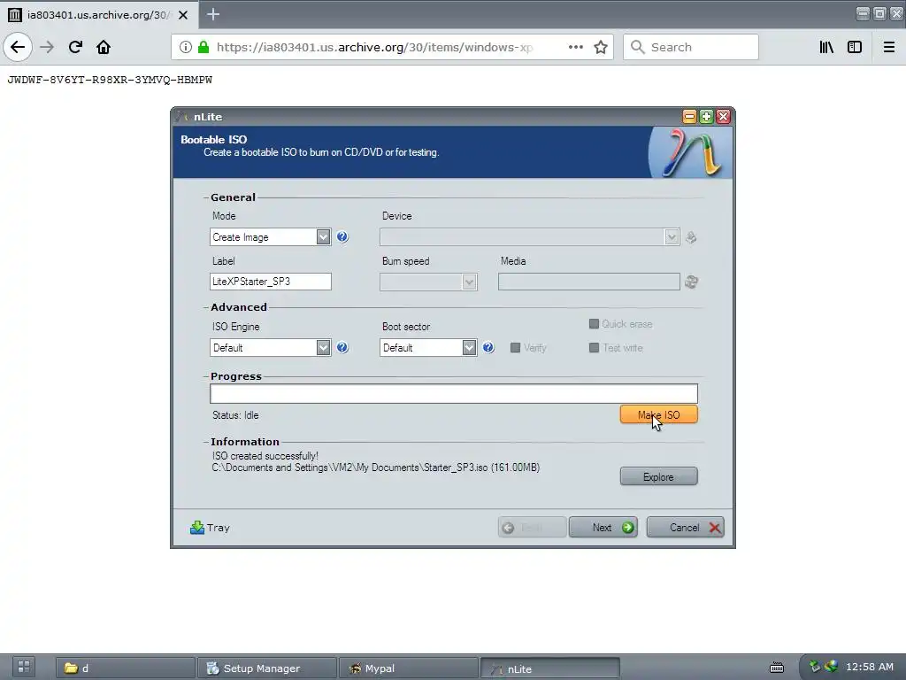Minimize the nLite window
The height and width of the screenshot is (680, 906).
click(x=689, y=117)
